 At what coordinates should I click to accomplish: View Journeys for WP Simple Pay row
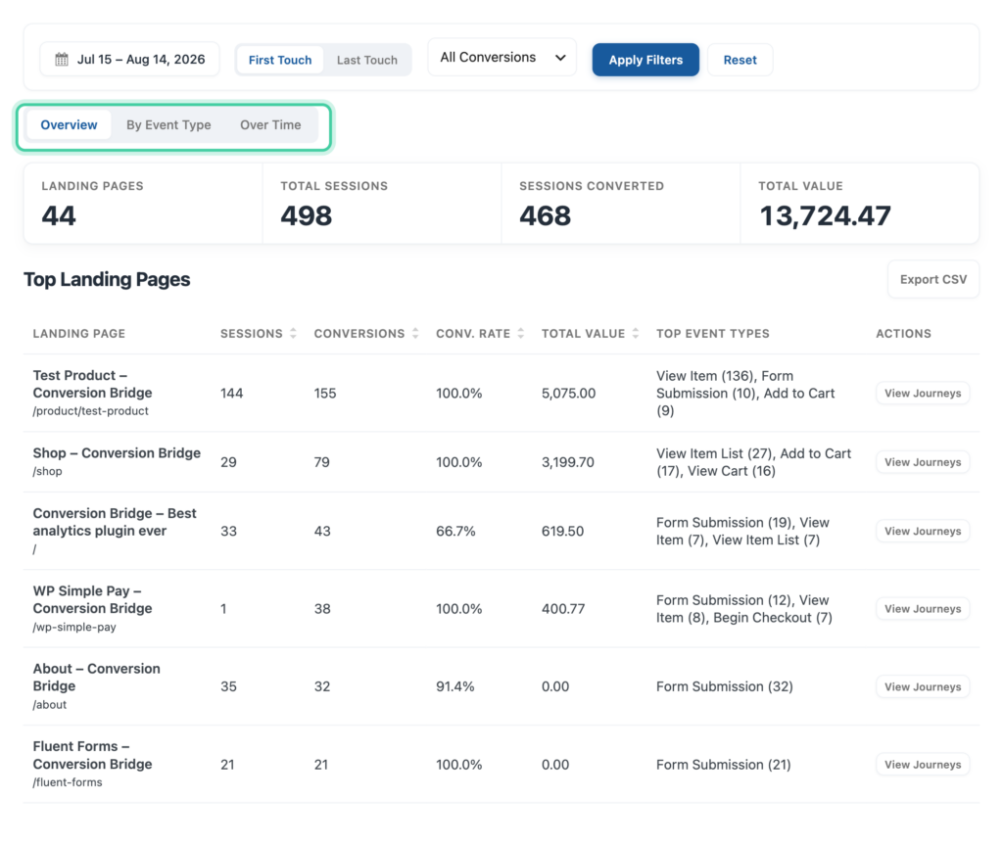coord(923,609)
